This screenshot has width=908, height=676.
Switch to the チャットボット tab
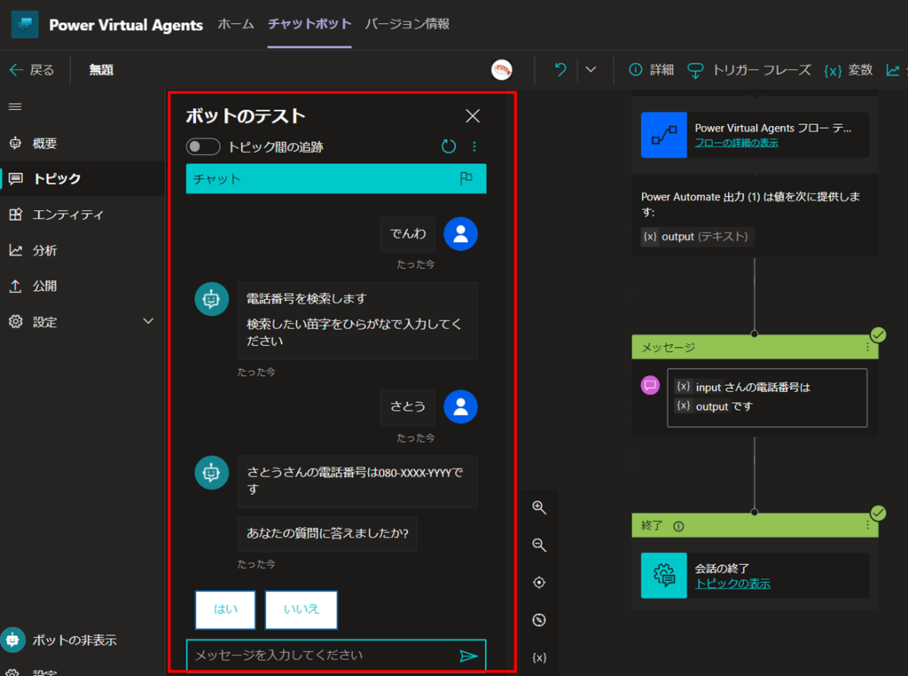309,24
